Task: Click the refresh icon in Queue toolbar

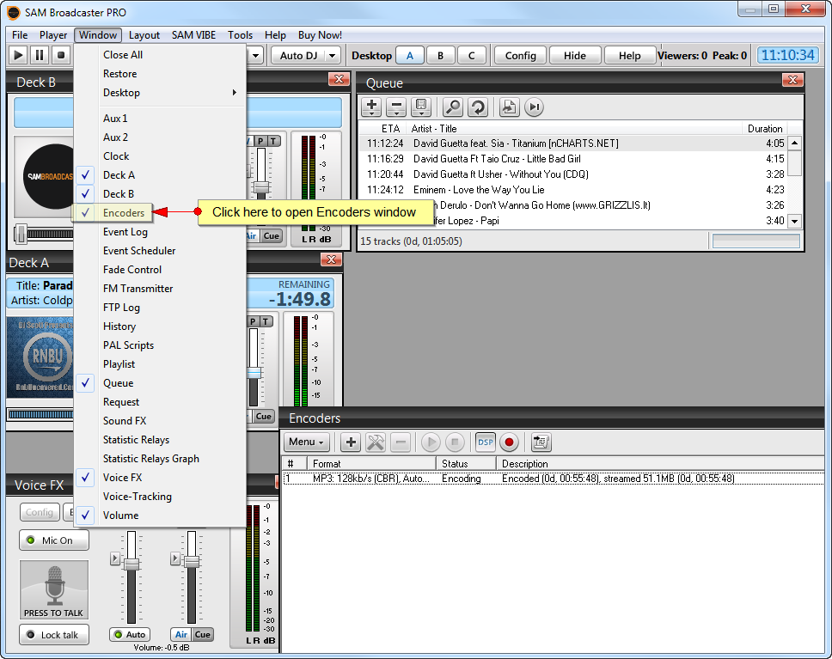Action: point(478,107)
